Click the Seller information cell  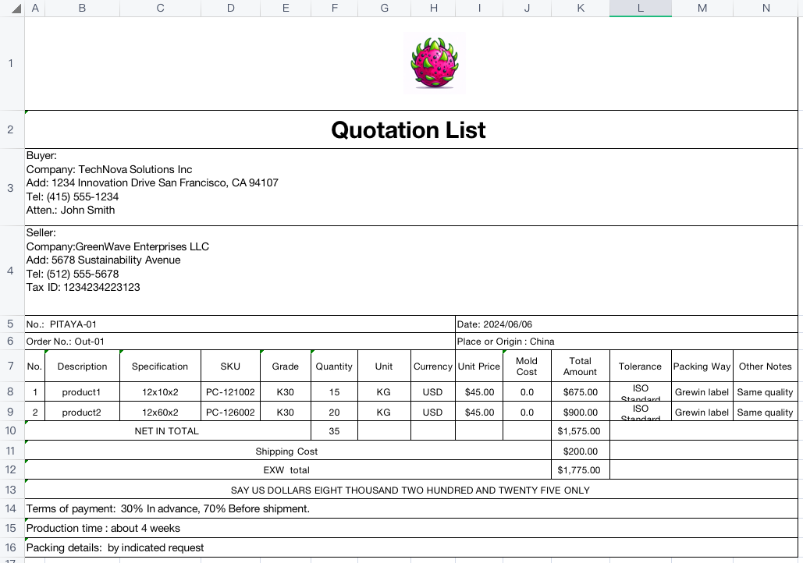tap(411, 271)
